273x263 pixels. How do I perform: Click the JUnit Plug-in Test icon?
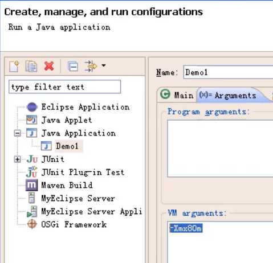click(x=32, y=172)
